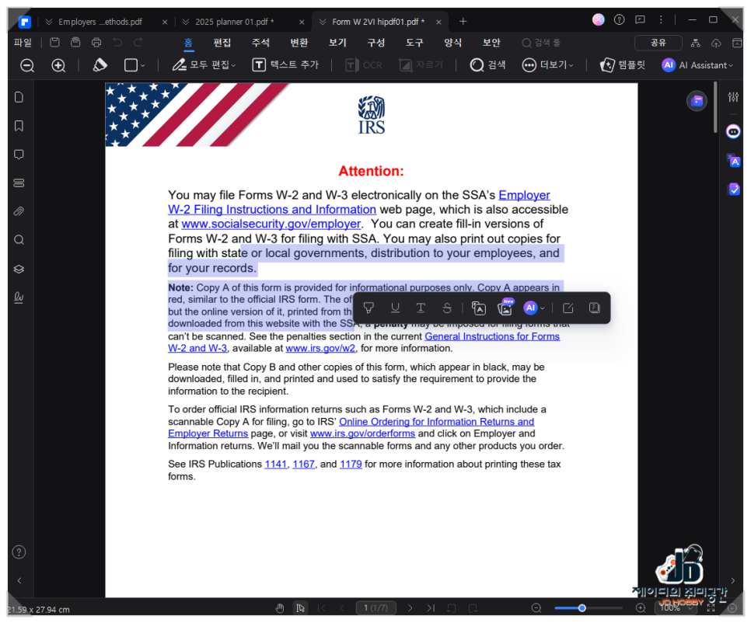Click the 공유 share button
The height and width of the screenshot is (623, 751).
pos(658,43)
